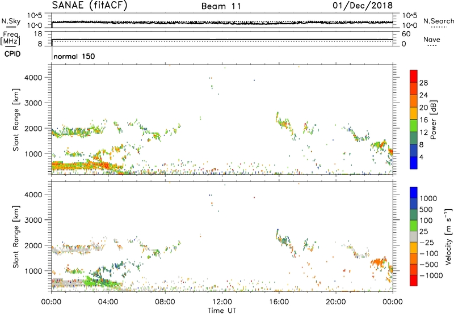Click the "16:00" time axis tick
The height and width of the screenshot is (314, 454).
pyautogui.click(x=279, y=302)
